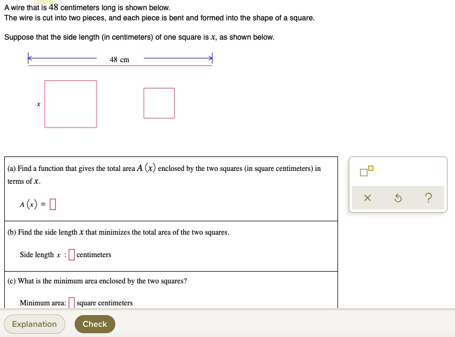Submit answers with the Check button
The image size is (455, 337).
pos(95,324)
